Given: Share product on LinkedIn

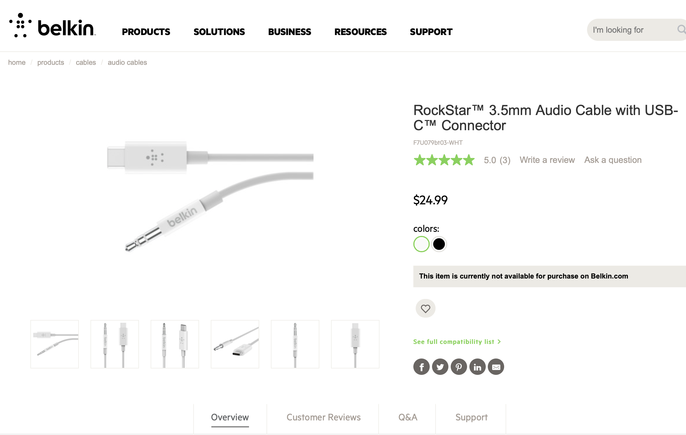Looking at the screenshot, I should click(x=477, y=367).
